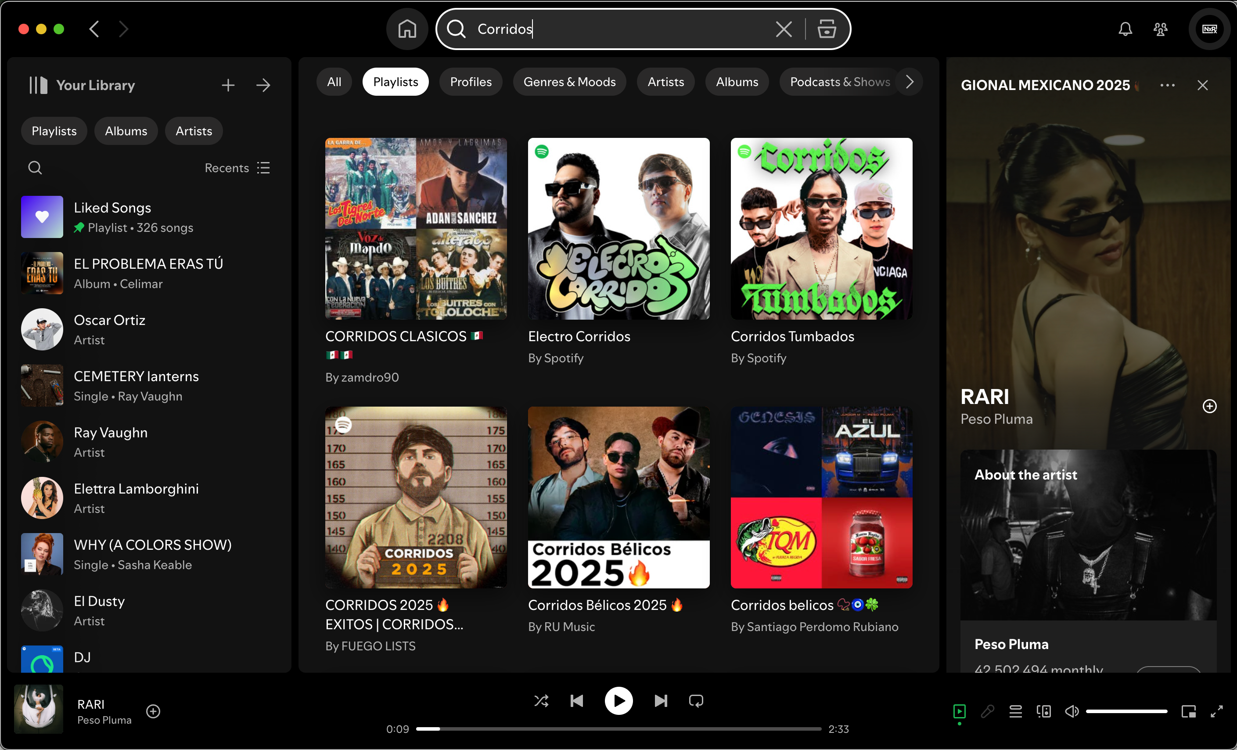The image size is (1237, 750).
Task: Skip to next track
Action: coord(661,701)
